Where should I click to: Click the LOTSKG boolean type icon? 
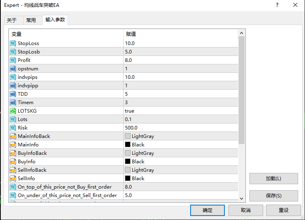tap(12, 111)
